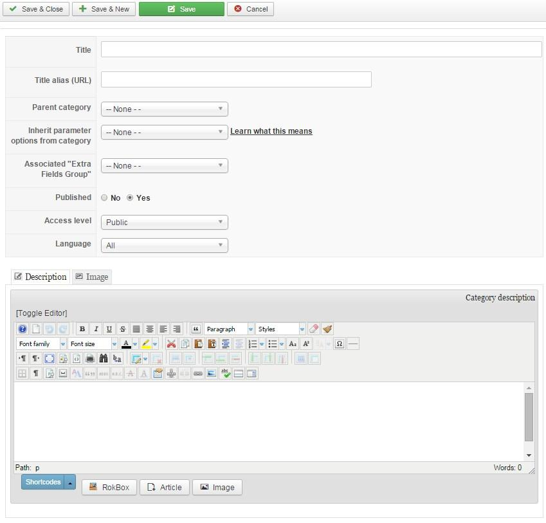
Task: Cut selection with scissors icon
Action: coord(171,344)
